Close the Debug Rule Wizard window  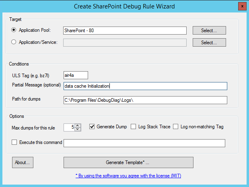coord(240,6)
